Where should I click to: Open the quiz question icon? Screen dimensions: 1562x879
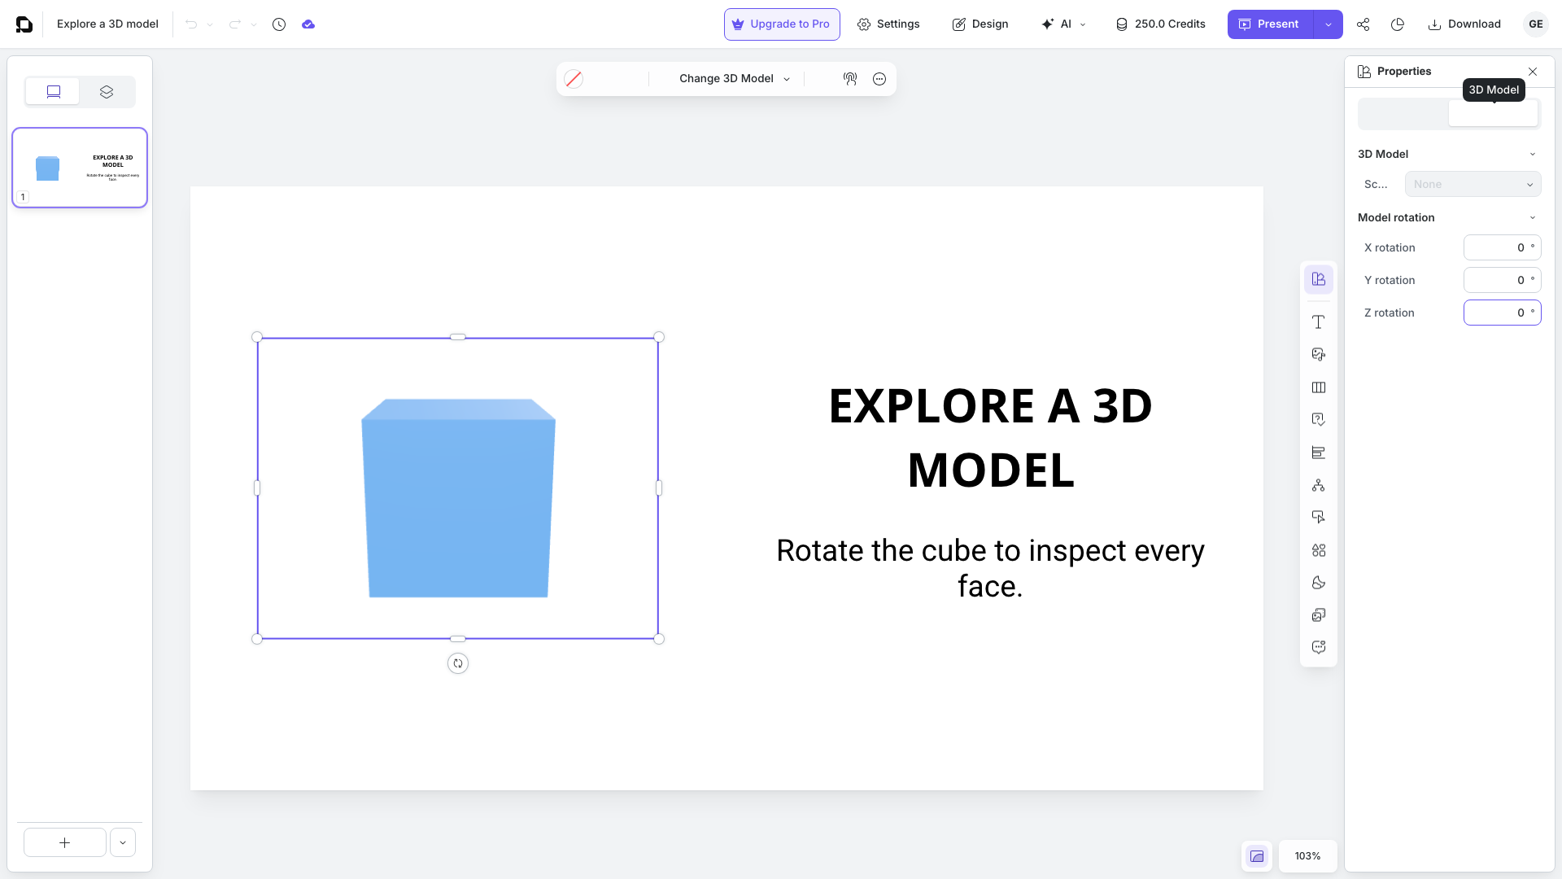point(1319,420)
